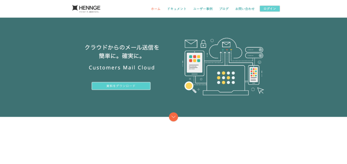Open the ブログ link
Image resolution: width=347 pixels, height=164 pixels.
pyautogui.click(x=224, y=9)
